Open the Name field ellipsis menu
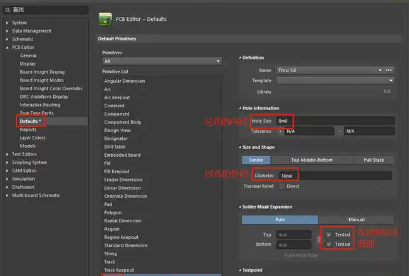409x276 pixels. click(389, 70)
